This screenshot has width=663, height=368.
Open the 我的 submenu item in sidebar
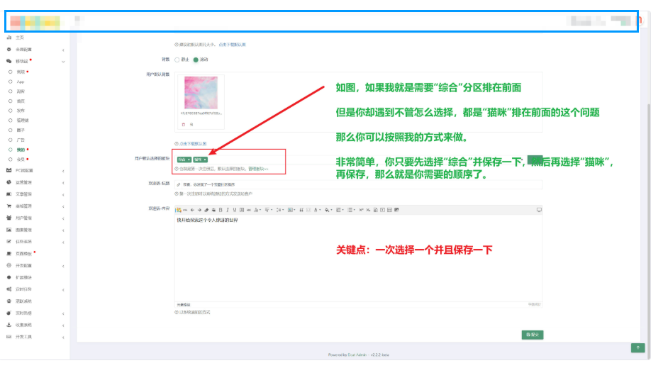coord(21,150)
